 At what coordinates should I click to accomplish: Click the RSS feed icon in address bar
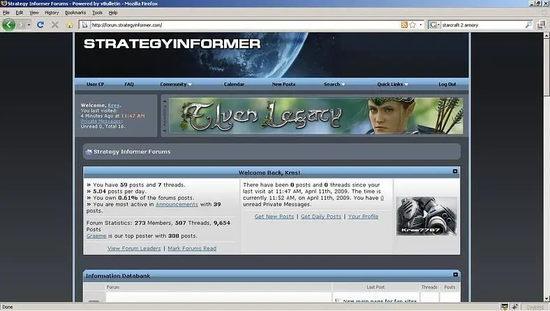(x=404, y=25)
